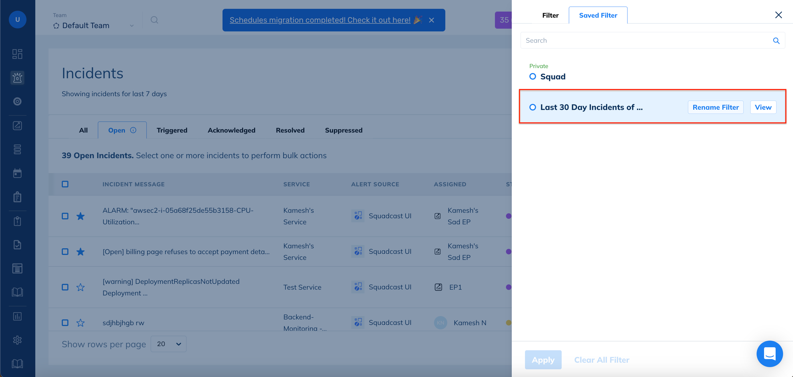
Task: Click the target circle sidebar icon
Action: tap(17, 102)
